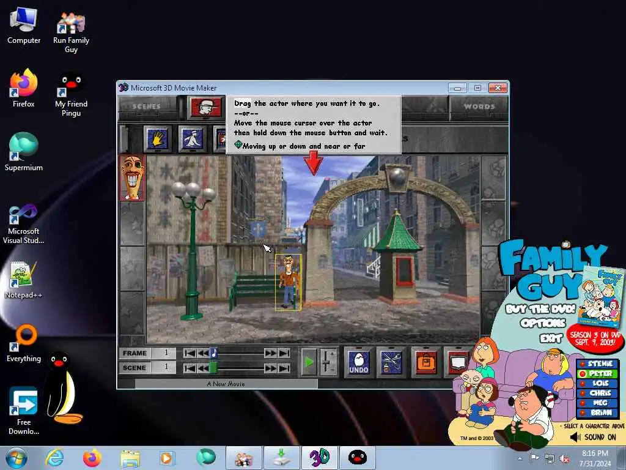Select Meg character in Family Guy list
Viewport: 626px width, 470px height.
(598, 403)
